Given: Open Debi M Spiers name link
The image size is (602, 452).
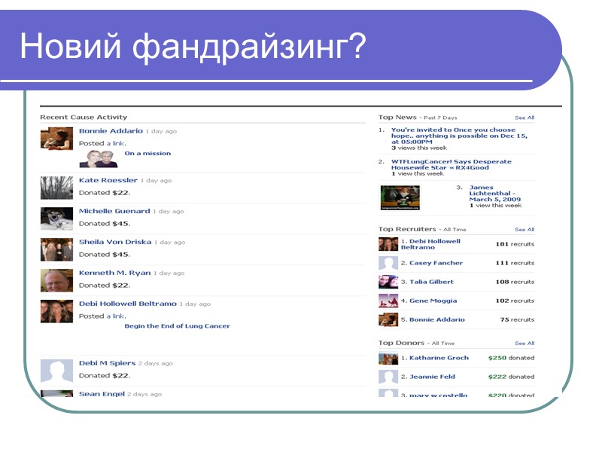Looking at the screenshot, I should point(107,363).
